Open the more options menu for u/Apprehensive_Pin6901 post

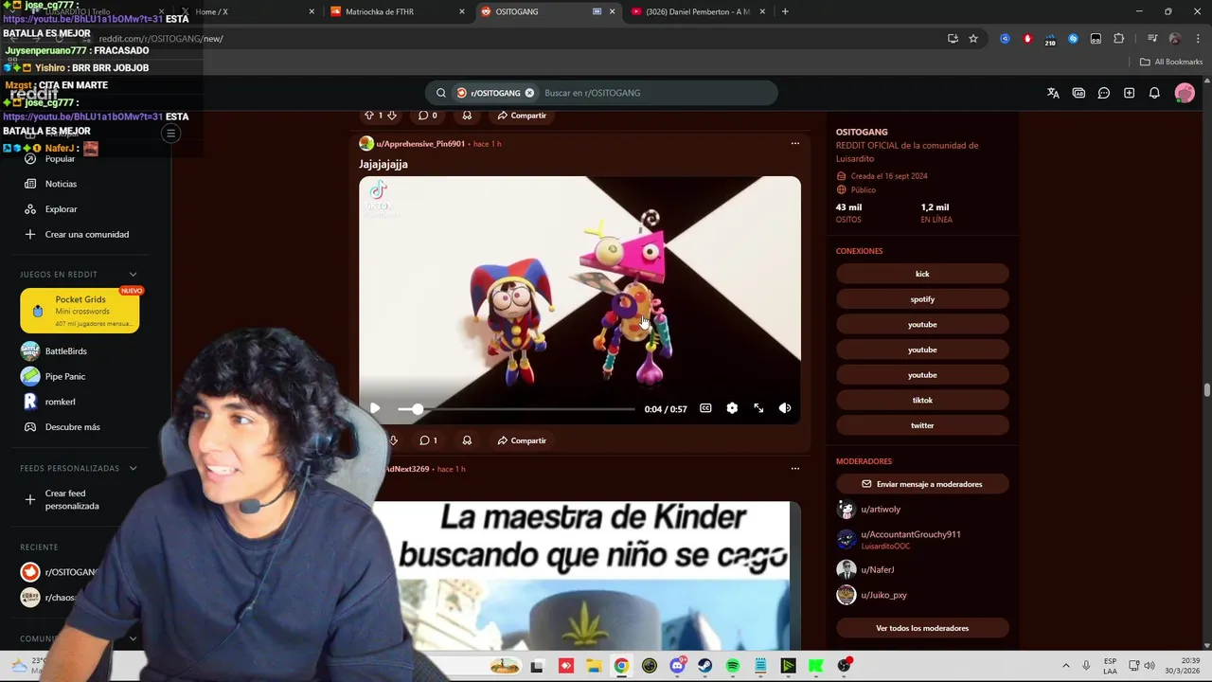point(795,144)
